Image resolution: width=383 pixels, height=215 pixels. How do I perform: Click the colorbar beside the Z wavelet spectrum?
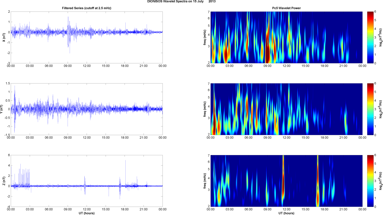click(x=370, y=181)
